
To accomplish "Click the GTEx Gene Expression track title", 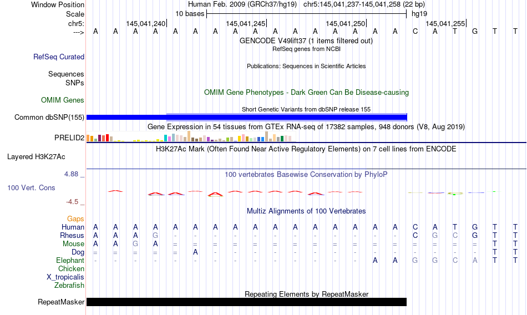I will click(x=306, y=127).
